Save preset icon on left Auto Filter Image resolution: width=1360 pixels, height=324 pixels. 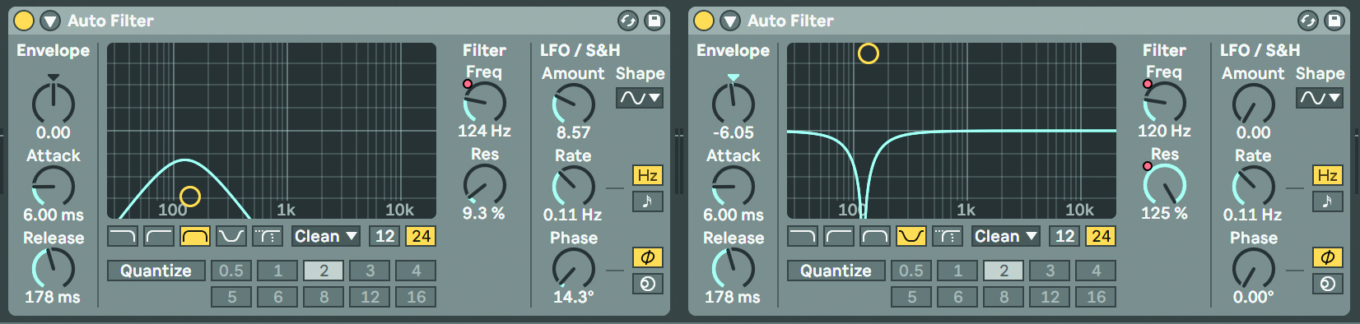click(654, 21)
